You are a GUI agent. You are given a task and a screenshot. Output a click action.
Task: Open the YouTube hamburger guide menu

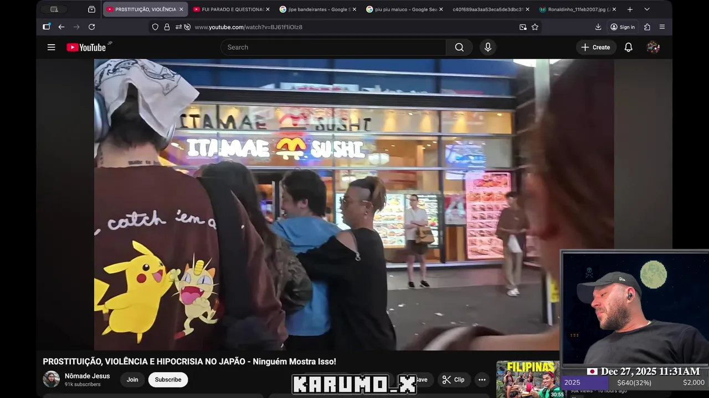coord(51,47)
